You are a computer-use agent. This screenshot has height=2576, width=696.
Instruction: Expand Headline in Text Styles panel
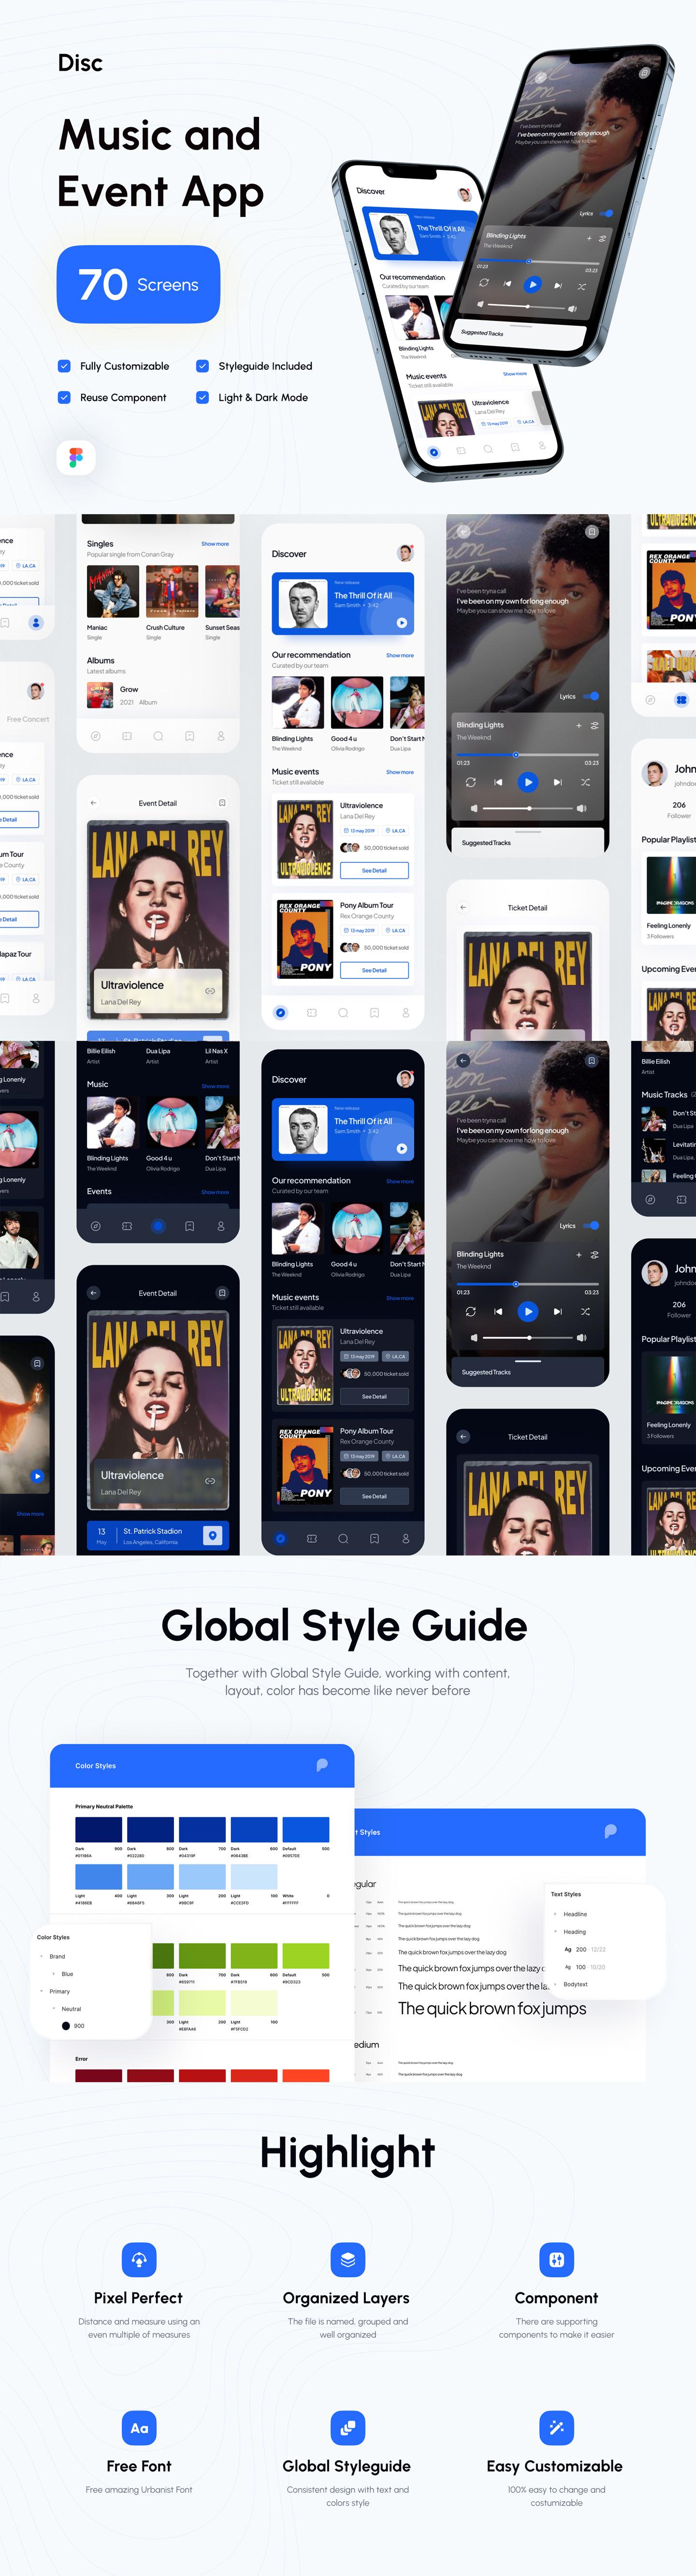pos(555,1914)
